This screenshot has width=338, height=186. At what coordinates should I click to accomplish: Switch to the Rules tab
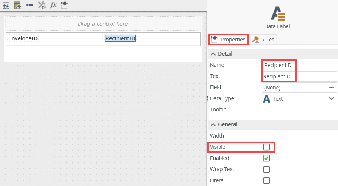(264, 40)
